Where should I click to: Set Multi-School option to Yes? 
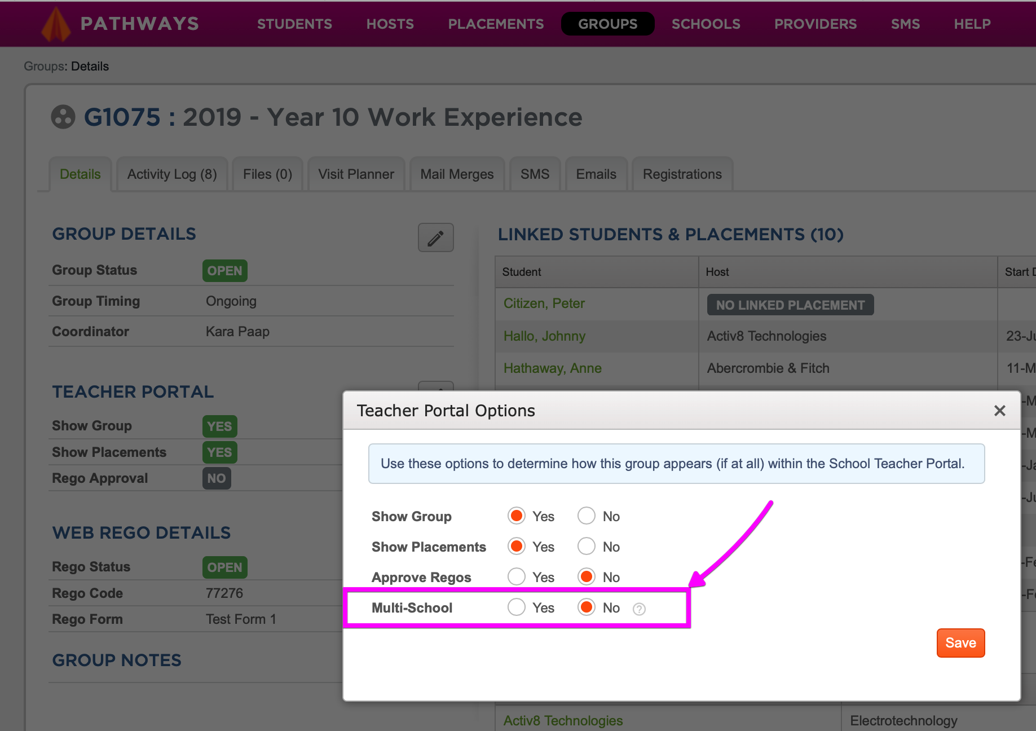tap(516, 607)
